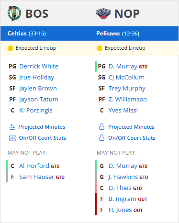Open Derrick White's player page
Viewport: 179px width, 223px height.
[x=39, y=66]
